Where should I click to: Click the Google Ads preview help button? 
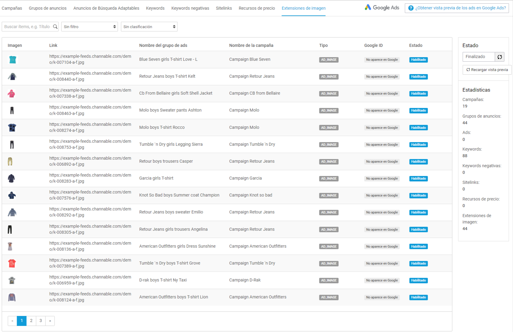(457, 8)
